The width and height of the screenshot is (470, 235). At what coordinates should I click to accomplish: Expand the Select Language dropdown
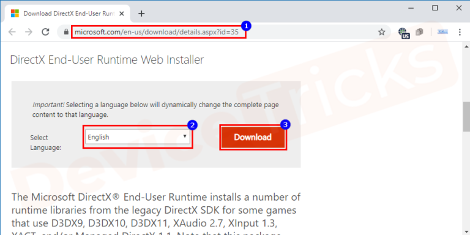137,137
